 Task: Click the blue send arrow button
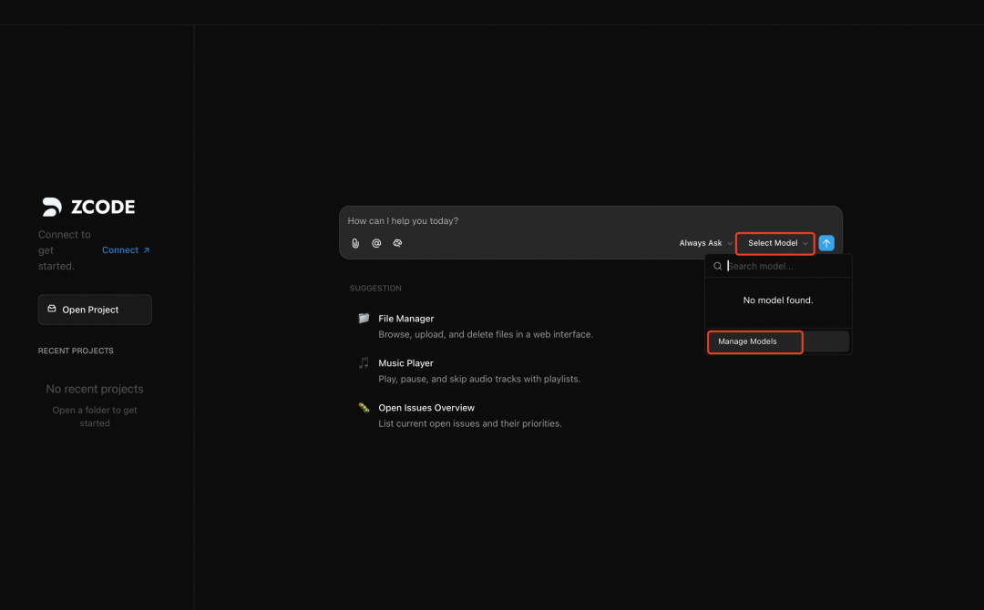point(826,243)
